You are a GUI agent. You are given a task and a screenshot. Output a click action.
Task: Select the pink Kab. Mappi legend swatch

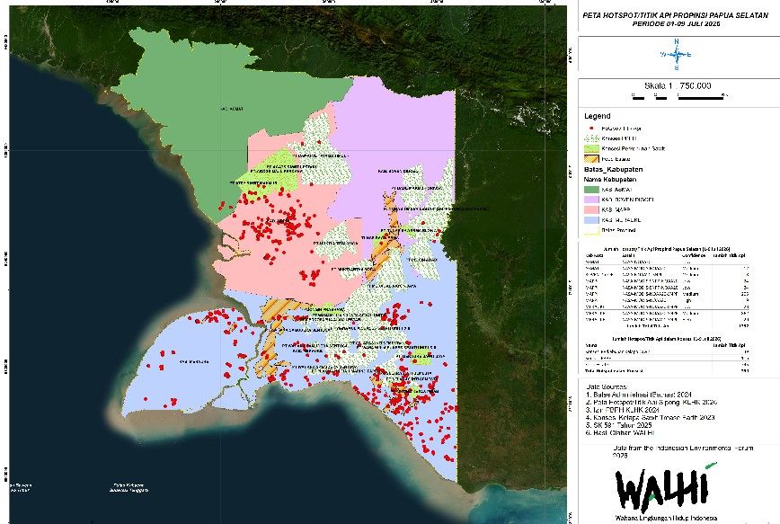click(x=591, y=209)
